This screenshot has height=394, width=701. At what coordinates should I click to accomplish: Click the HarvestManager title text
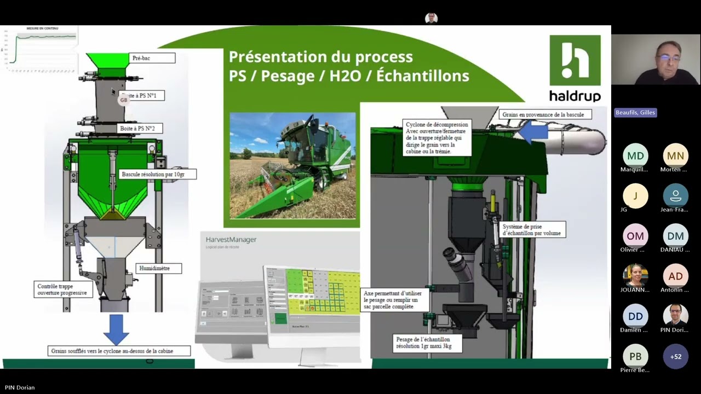pos(231,240)
